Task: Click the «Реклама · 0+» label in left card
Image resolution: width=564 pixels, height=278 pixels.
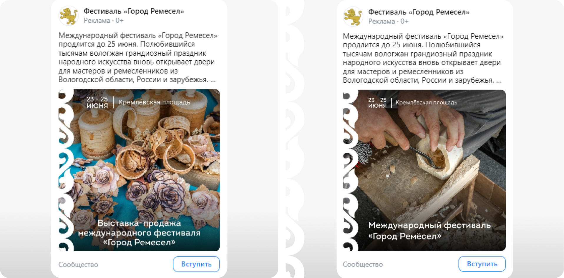Action: (x=104, y=21)
